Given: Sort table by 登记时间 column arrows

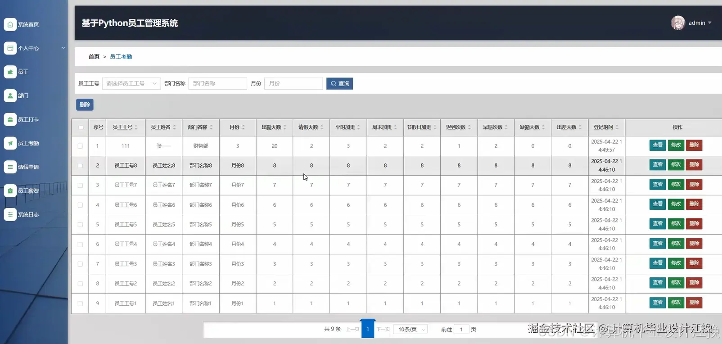Looking at the screenshot, I should point(617,127).
